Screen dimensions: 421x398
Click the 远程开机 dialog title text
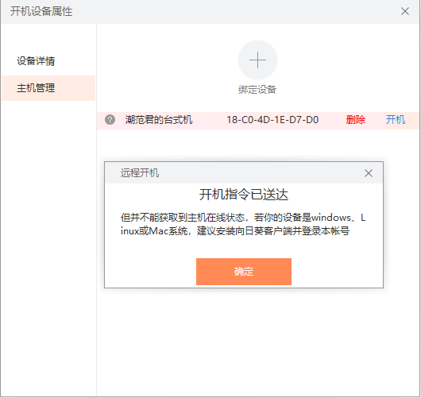tap(140, 173)
